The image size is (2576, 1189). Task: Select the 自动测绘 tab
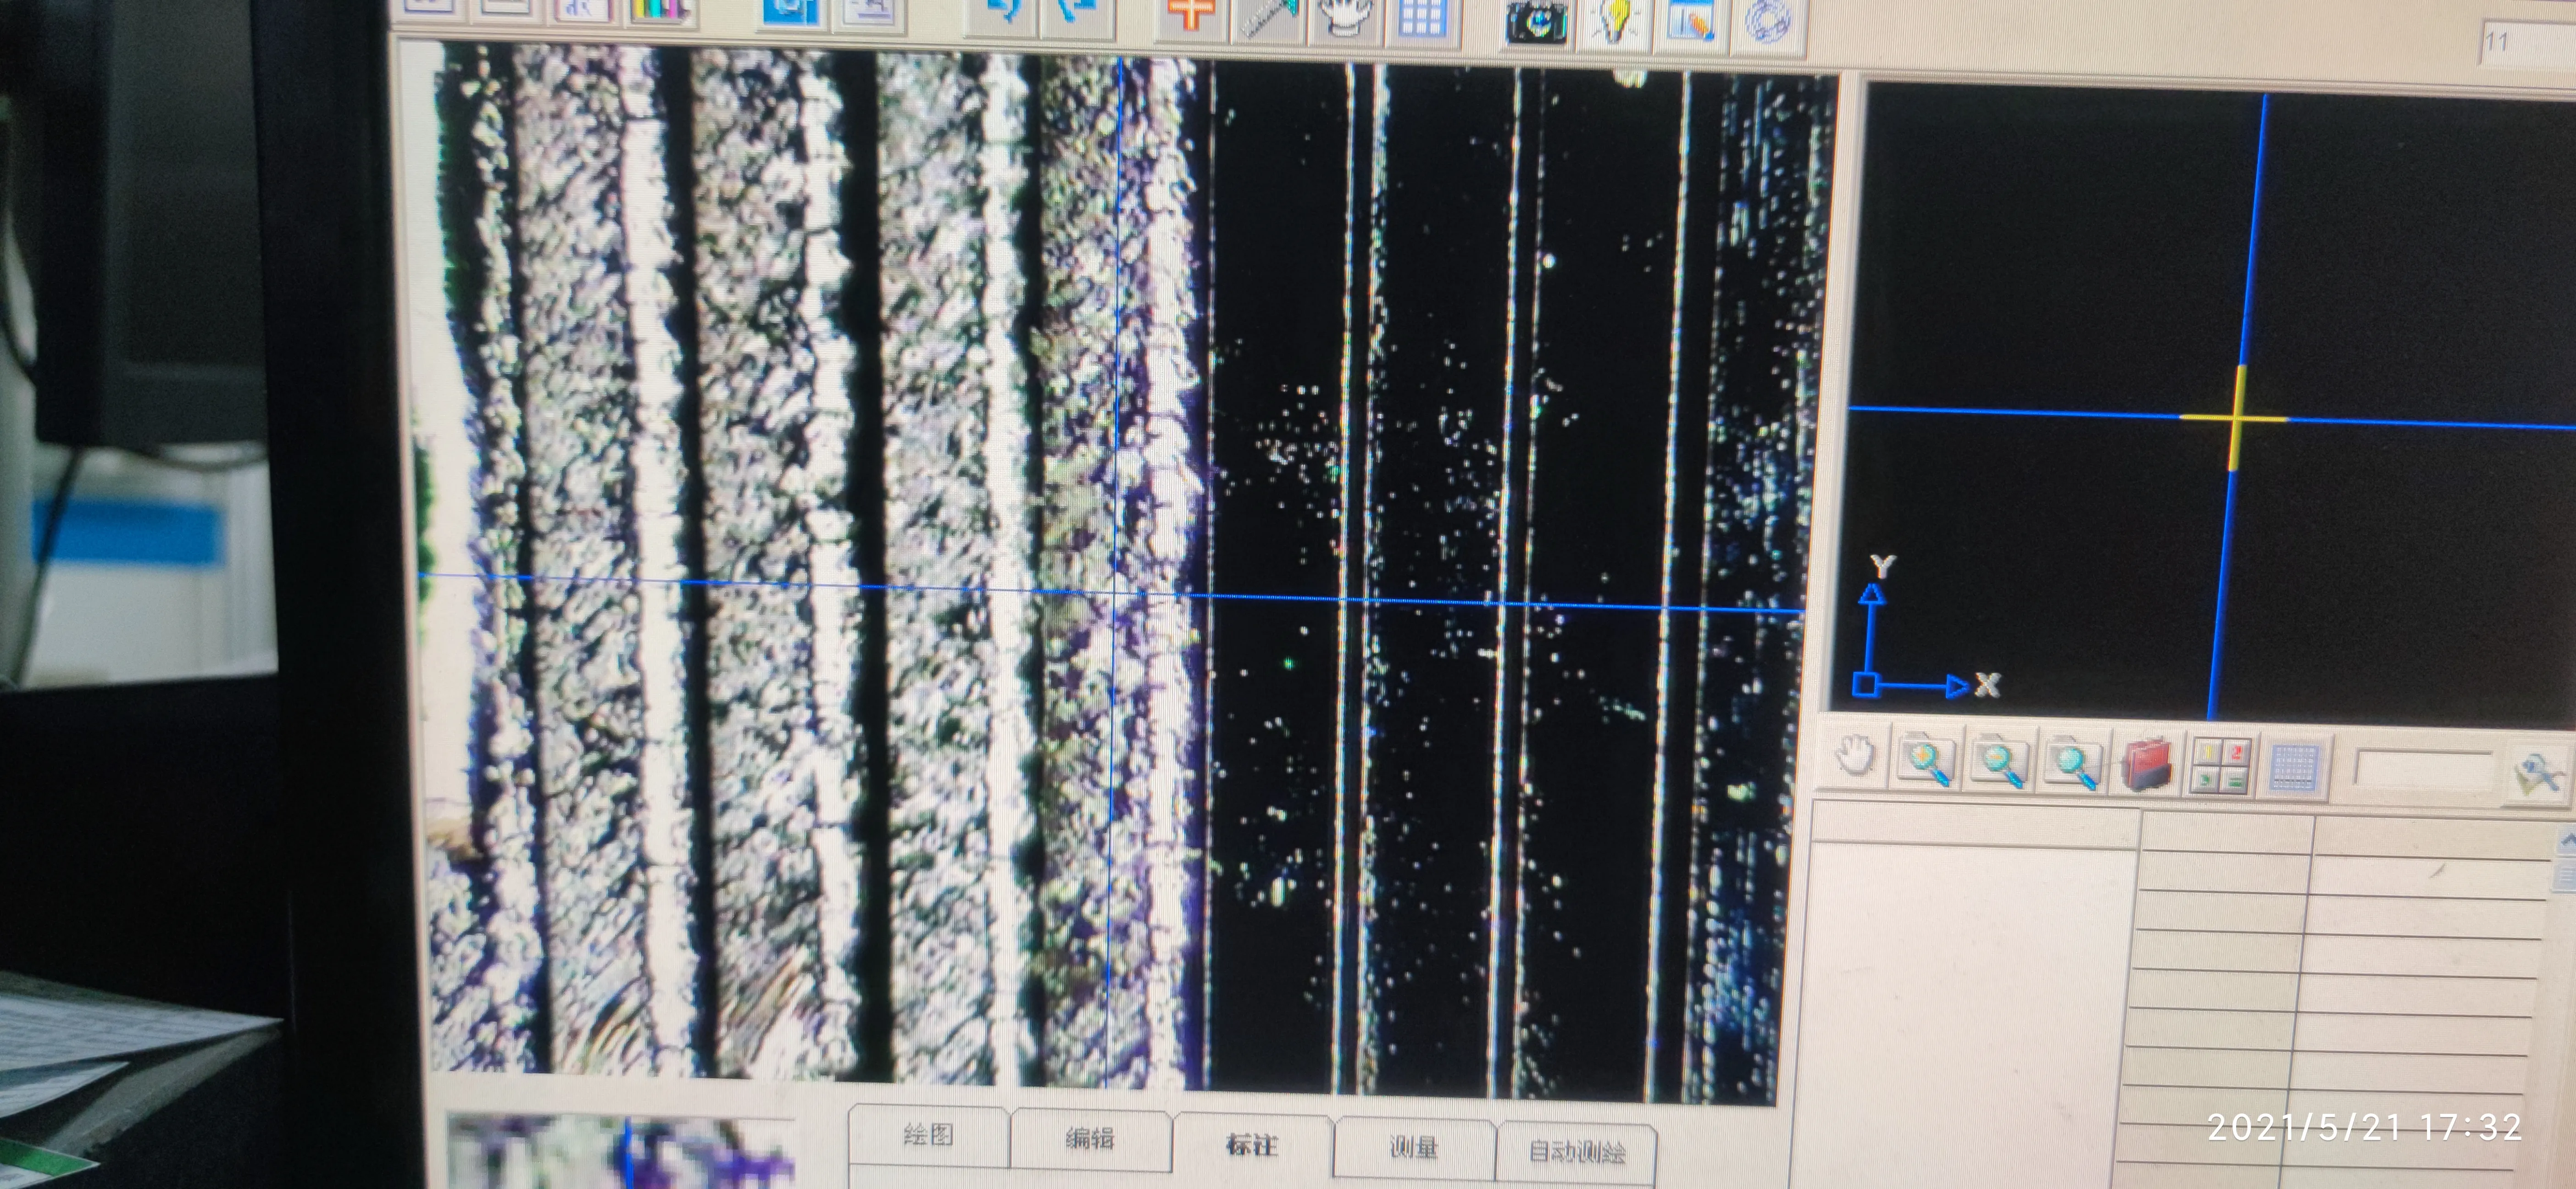1576,1153
